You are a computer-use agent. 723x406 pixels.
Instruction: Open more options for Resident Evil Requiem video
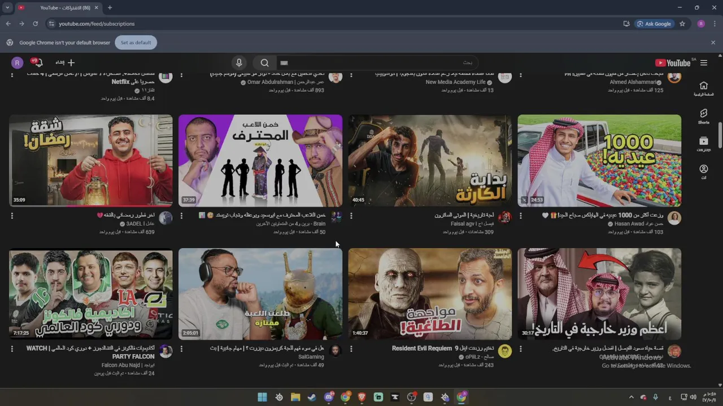351,349
